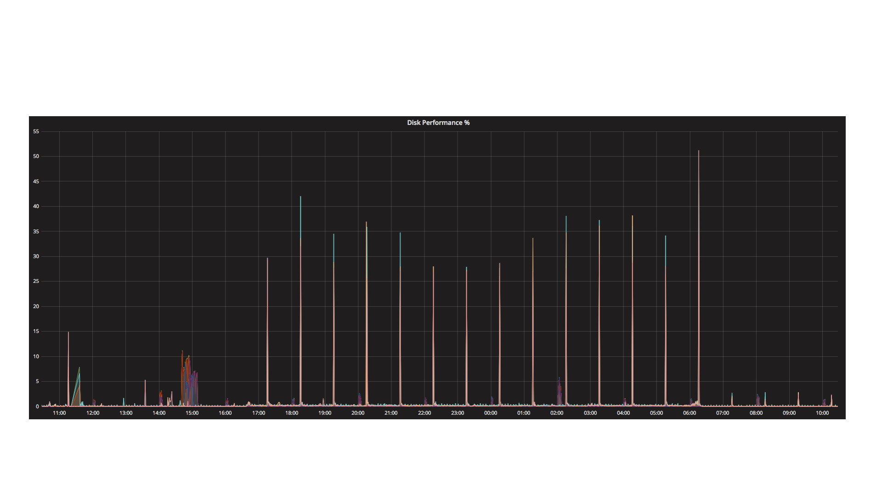Click the 55 value on the Y axis

click(x=36, y=131)
